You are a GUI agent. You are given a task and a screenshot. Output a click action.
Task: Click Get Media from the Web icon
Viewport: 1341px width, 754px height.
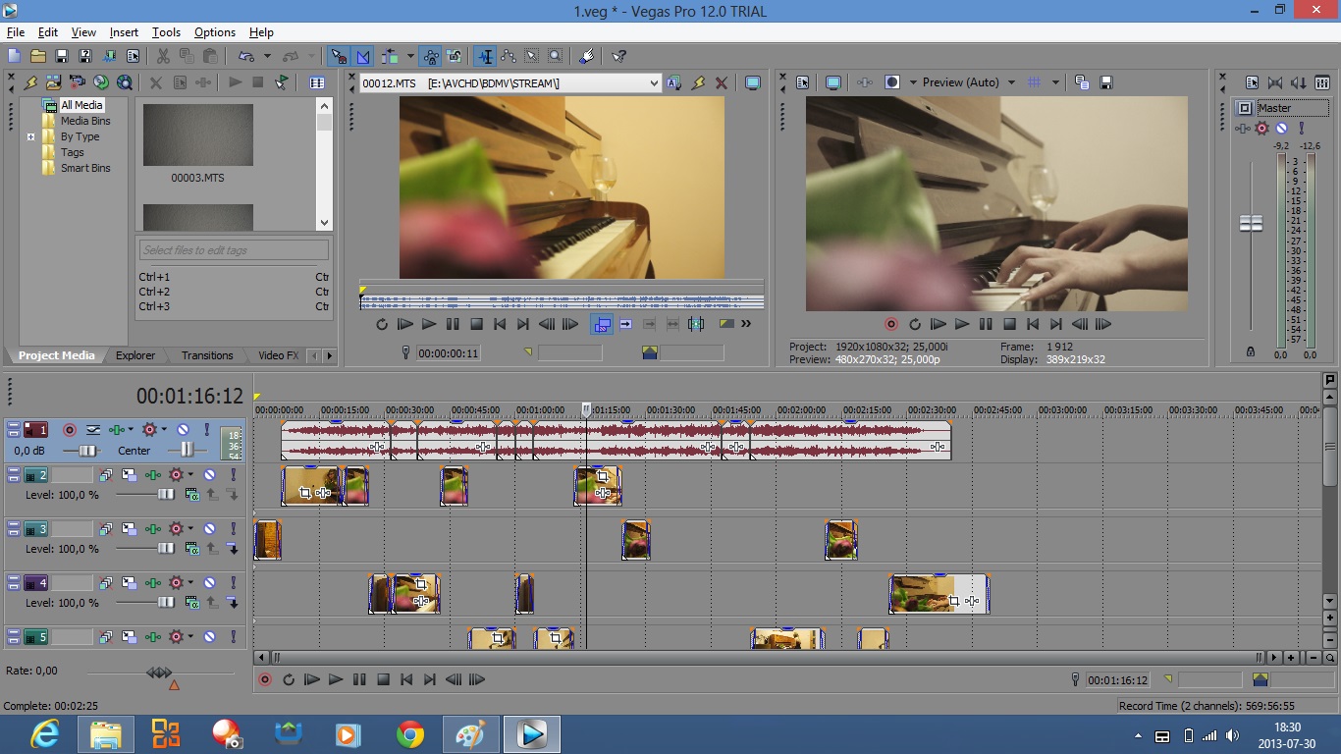125,82
